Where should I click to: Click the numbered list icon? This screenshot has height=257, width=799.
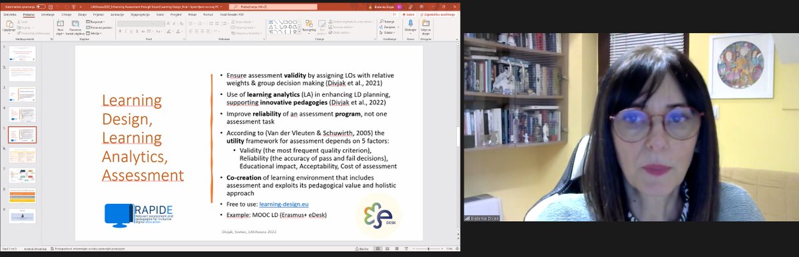(200, 24)
